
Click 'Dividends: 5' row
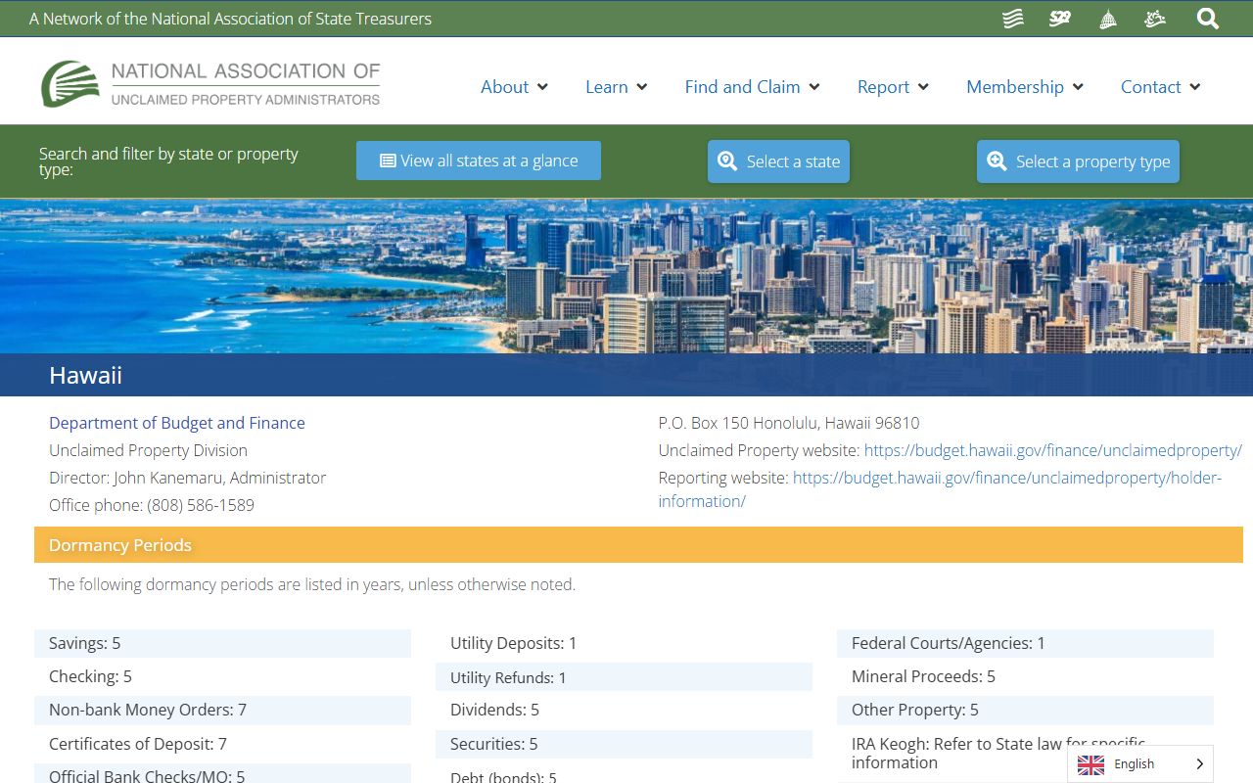tap(624, 710)
